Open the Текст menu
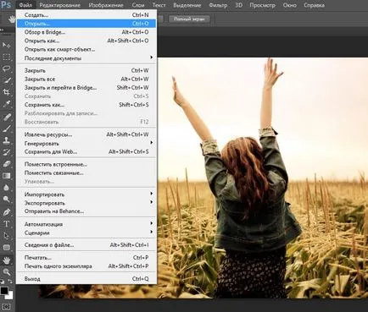This screenshot has width=368, height=312. point(159,5)
